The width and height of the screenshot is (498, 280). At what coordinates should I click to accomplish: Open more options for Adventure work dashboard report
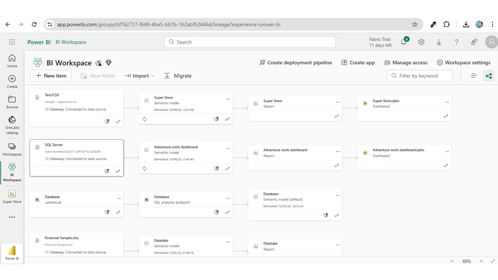tap(338, 151)
